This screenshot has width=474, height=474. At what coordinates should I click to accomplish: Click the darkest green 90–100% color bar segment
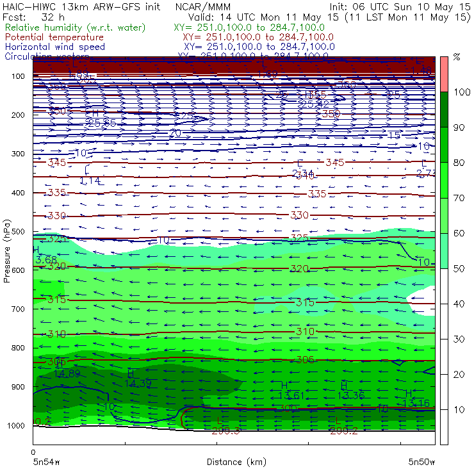(x=444, y=110)
